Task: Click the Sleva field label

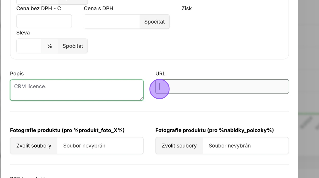Action: pyautogui.click(x=23, y=33)
